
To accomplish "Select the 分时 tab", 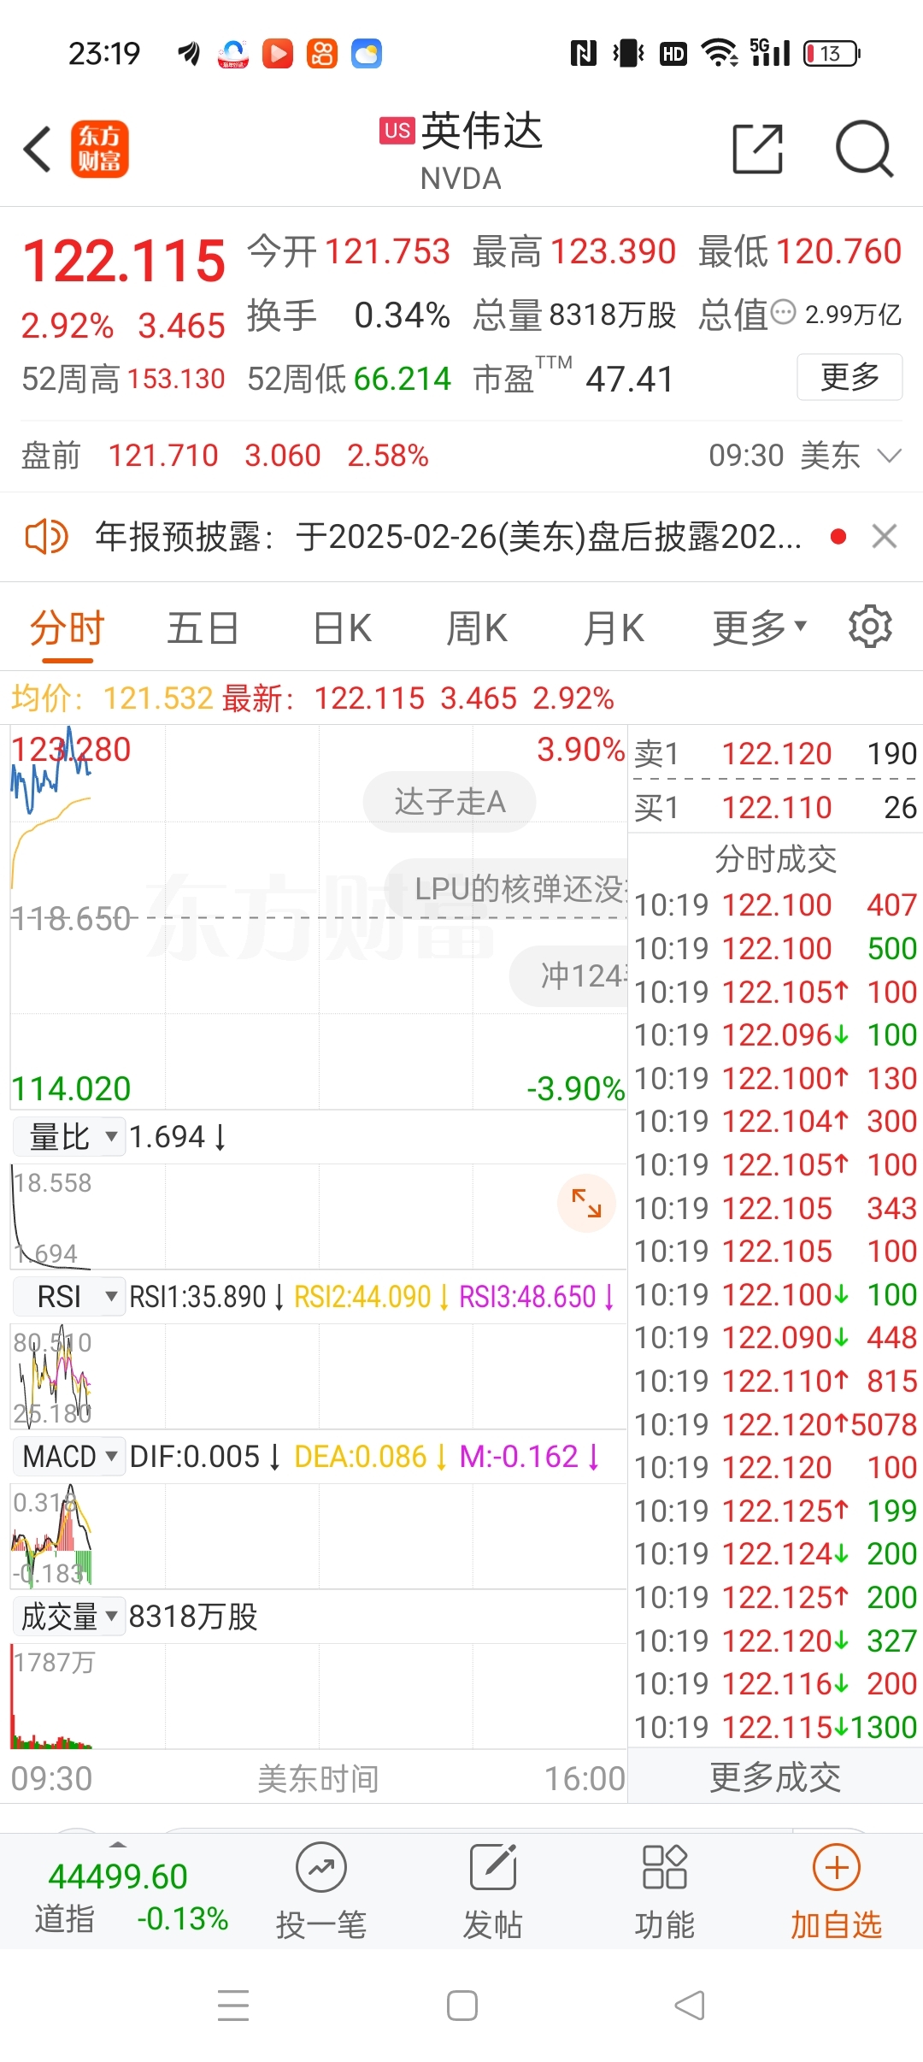I will click(67, 627).
